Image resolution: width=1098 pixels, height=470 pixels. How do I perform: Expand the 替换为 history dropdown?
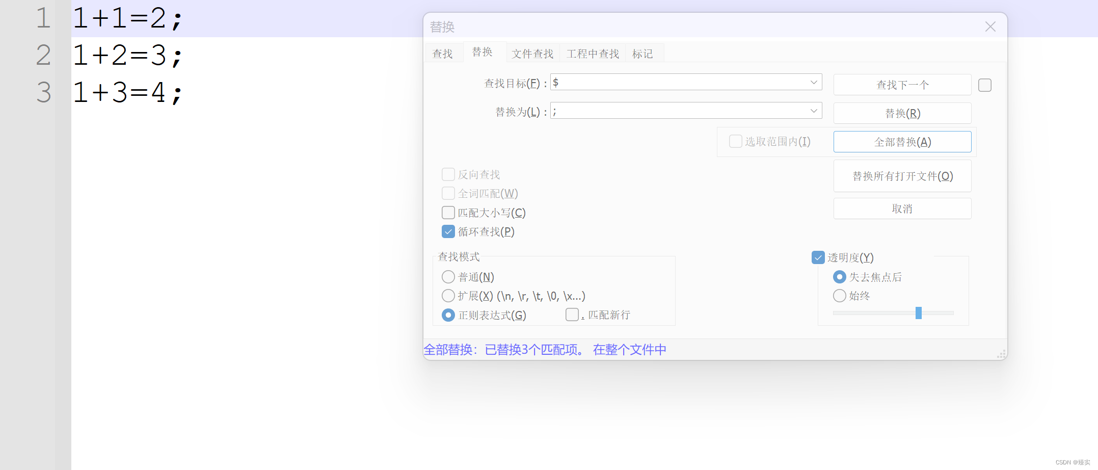[x=814, y=111]
